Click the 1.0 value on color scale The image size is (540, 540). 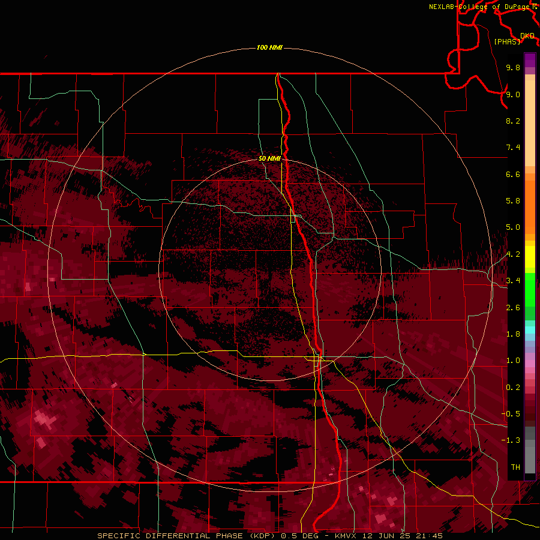513,361
